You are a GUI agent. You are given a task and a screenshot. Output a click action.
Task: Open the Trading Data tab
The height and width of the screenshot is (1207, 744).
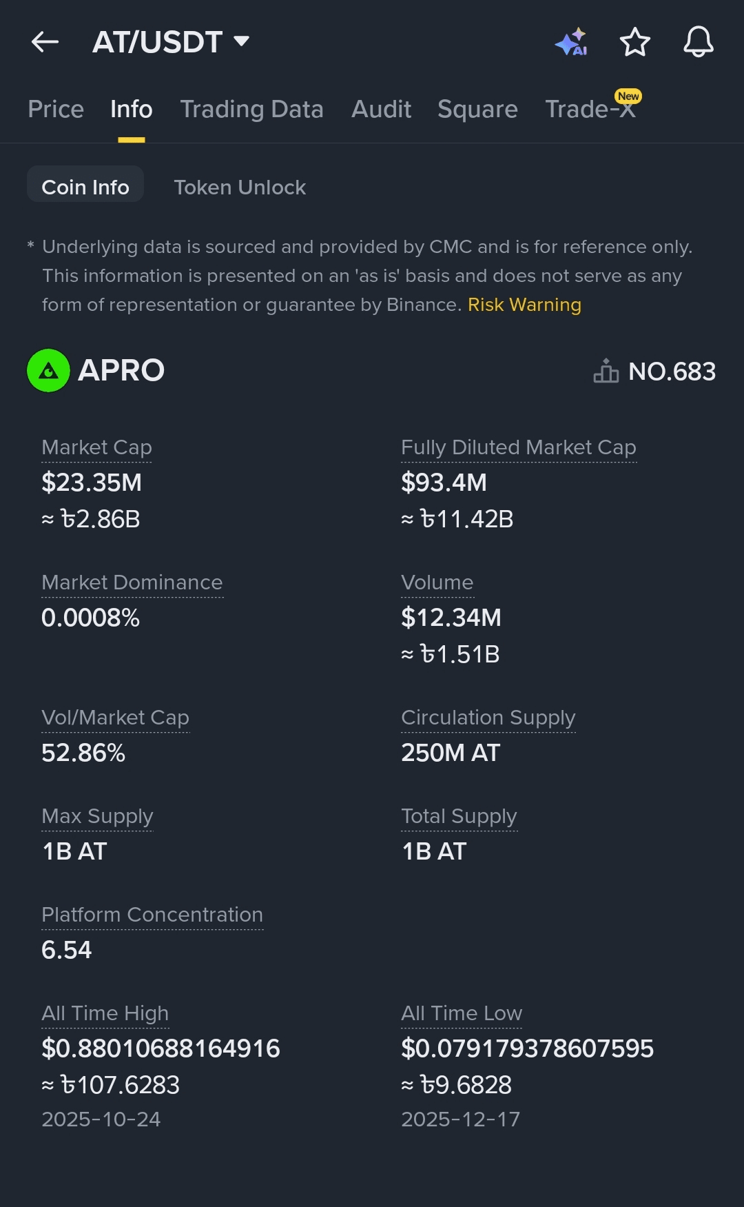point(251,109)
